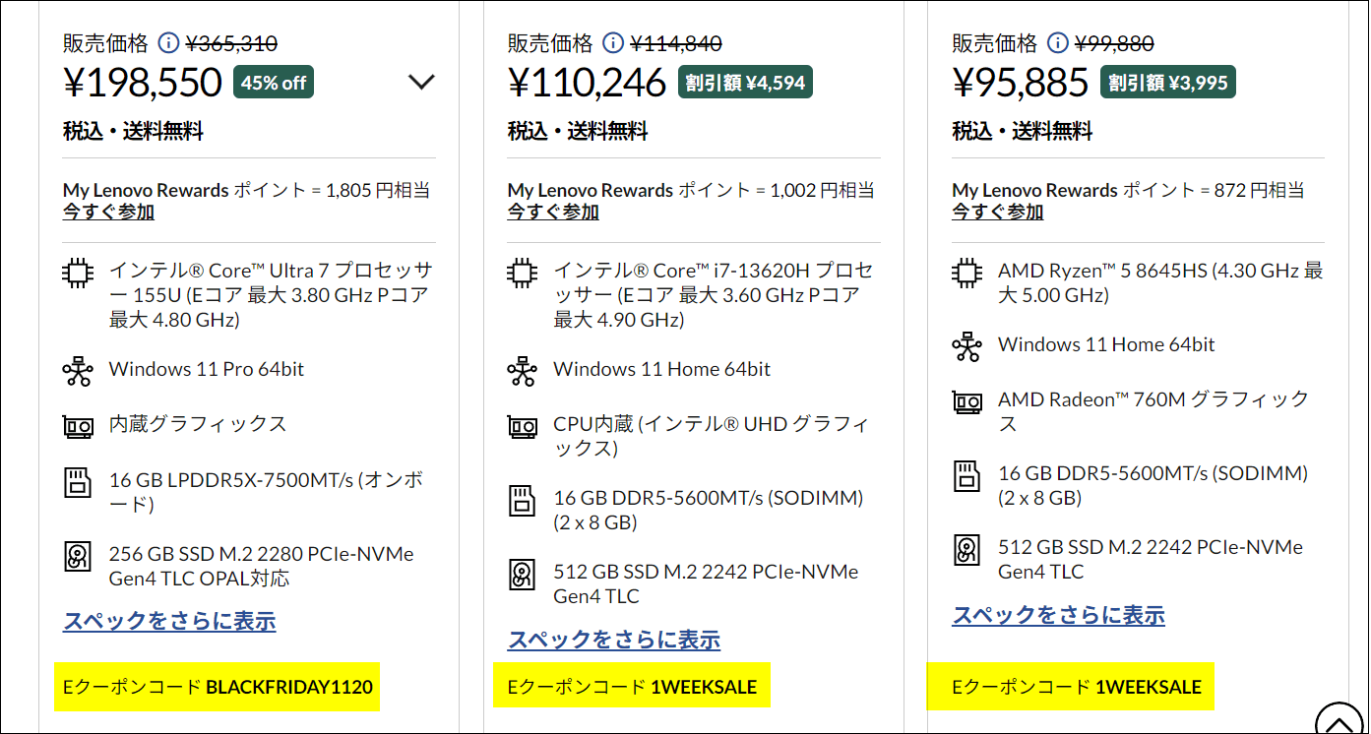Viewport: 1371px width, 734px height.
Task: Show more specs for the Core Ultra 7 model
Action: pyautogui.click(x=169, y=621)
